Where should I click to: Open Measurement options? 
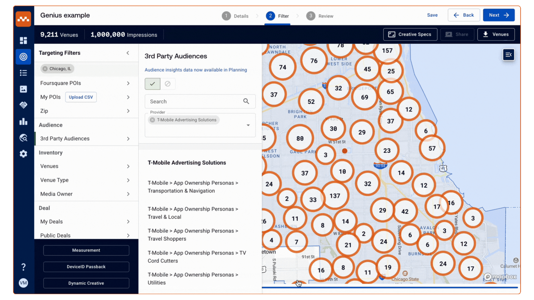coord(86,250)
